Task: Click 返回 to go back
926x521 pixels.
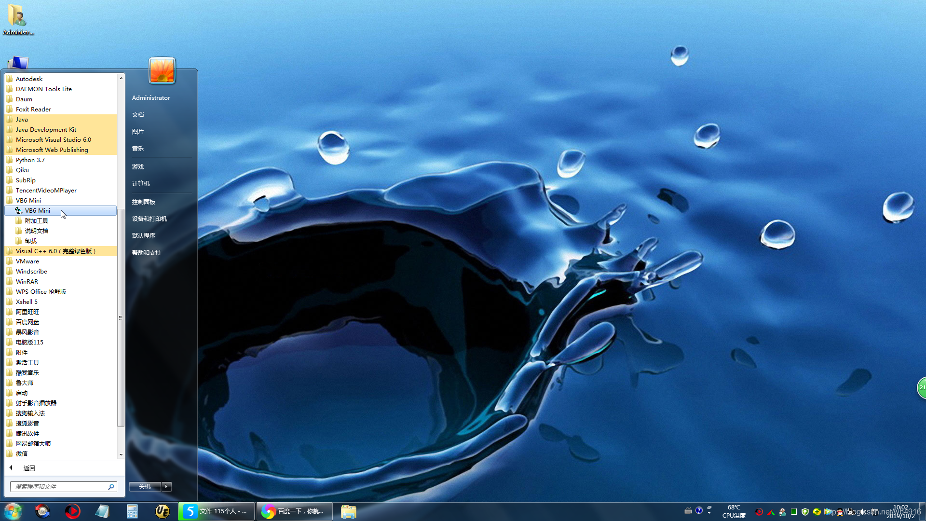Action: (x=29, y=468)
